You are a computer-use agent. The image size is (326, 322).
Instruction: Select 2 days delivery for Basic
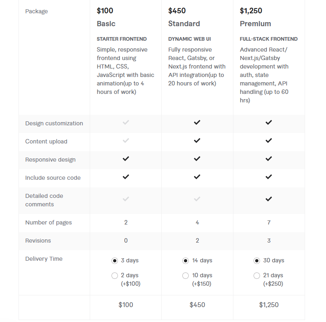click(x=115, y=276)
